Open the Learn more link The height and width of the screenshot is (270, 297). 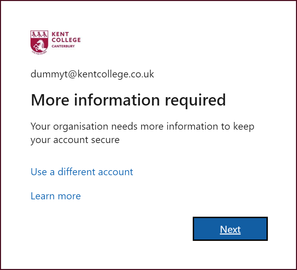click(56, 196)
